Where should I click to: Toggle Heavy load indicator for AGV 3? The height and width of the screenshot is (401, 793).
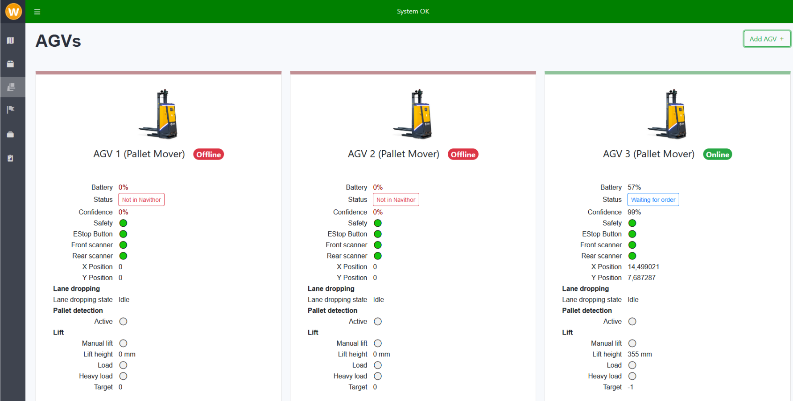click(x=632, y=376)
